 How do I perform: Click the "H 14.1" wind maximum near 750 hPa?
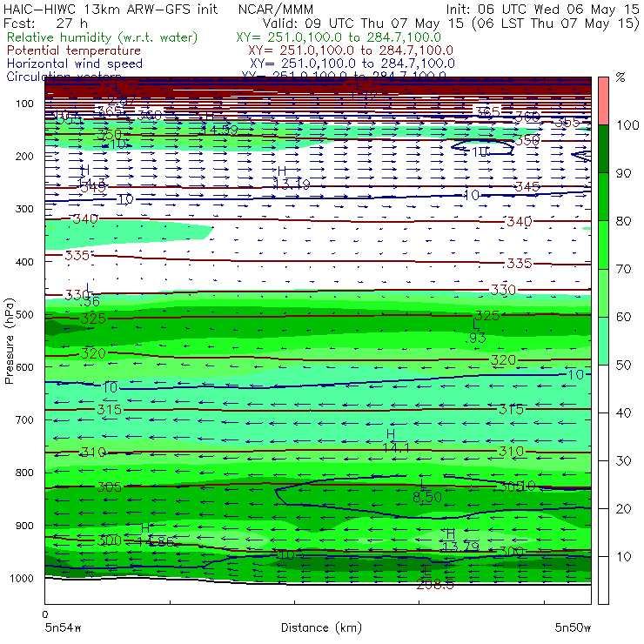(x=395, y=441)
